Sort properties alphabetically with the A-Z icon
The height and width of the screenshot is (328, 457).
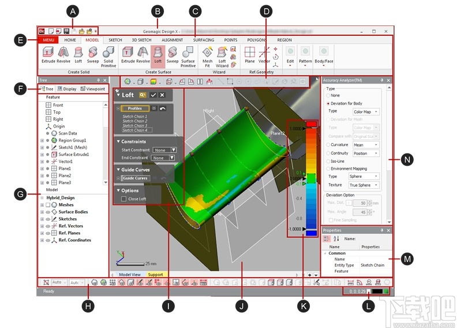tap(336, 238)
